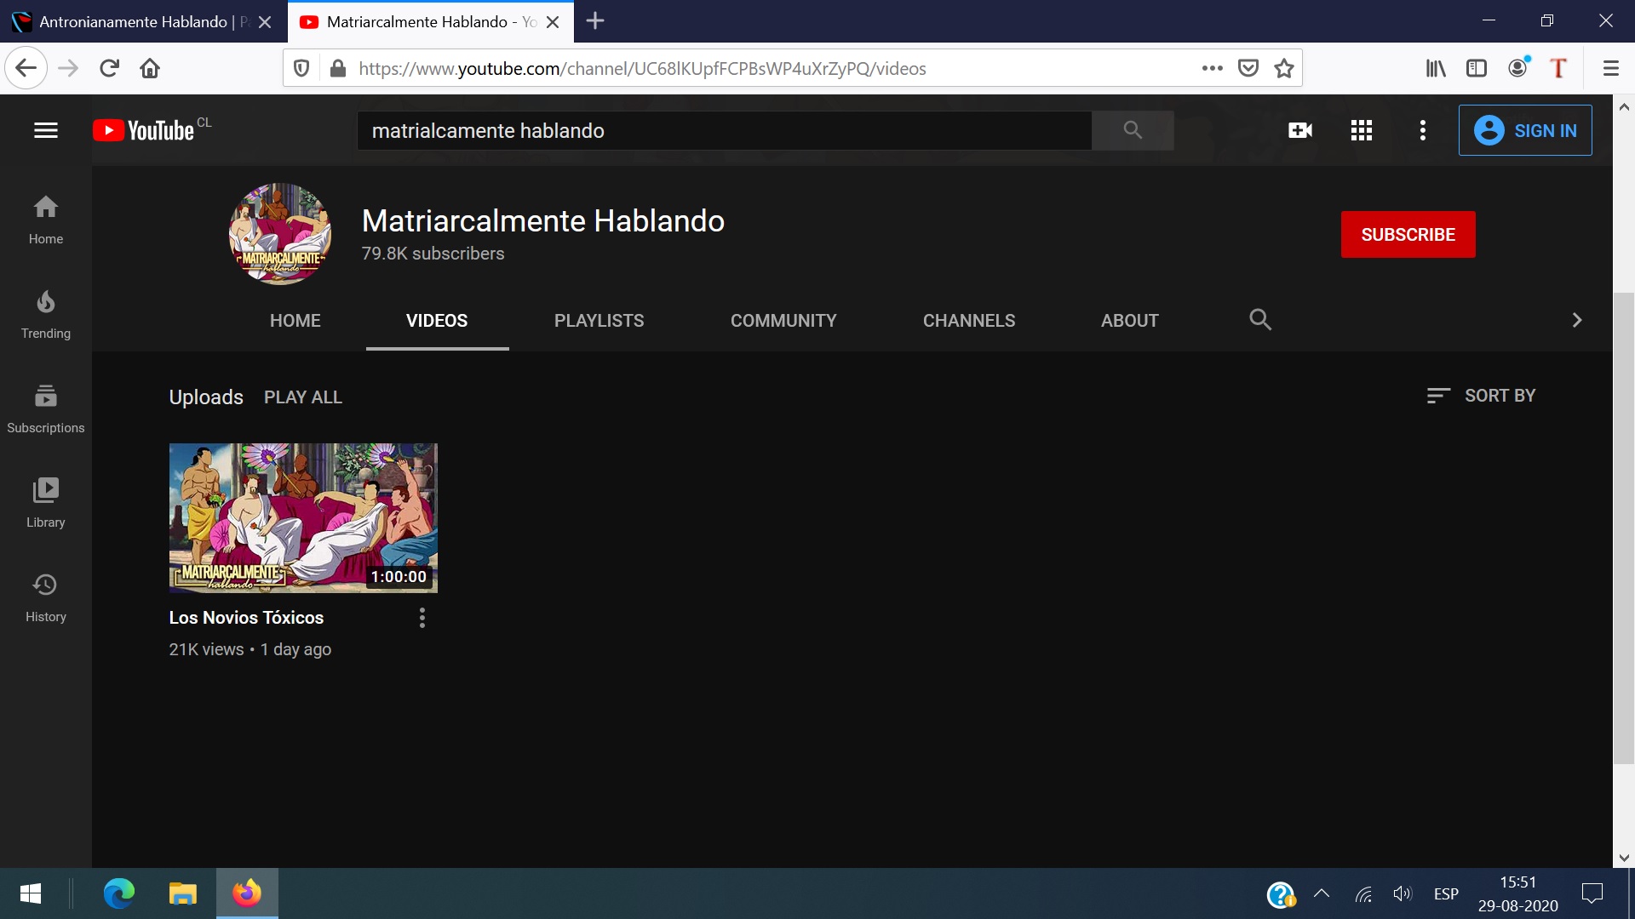Open Firefox Library toolbar icon

(1436, 68)
